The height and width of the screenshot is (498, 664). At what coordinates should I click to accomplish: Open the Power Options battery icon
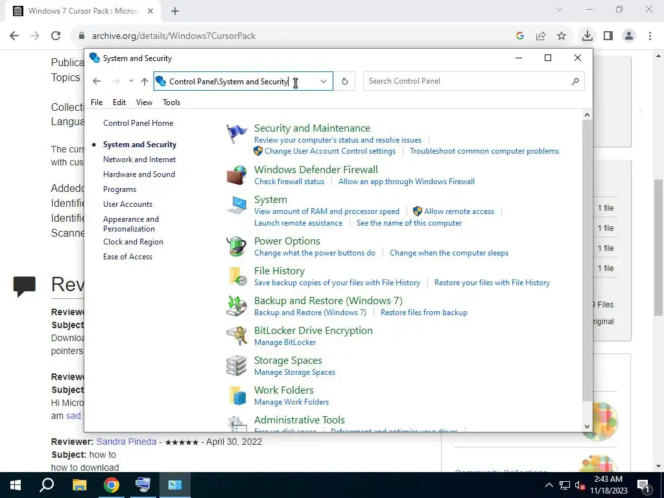pos(236,246)
